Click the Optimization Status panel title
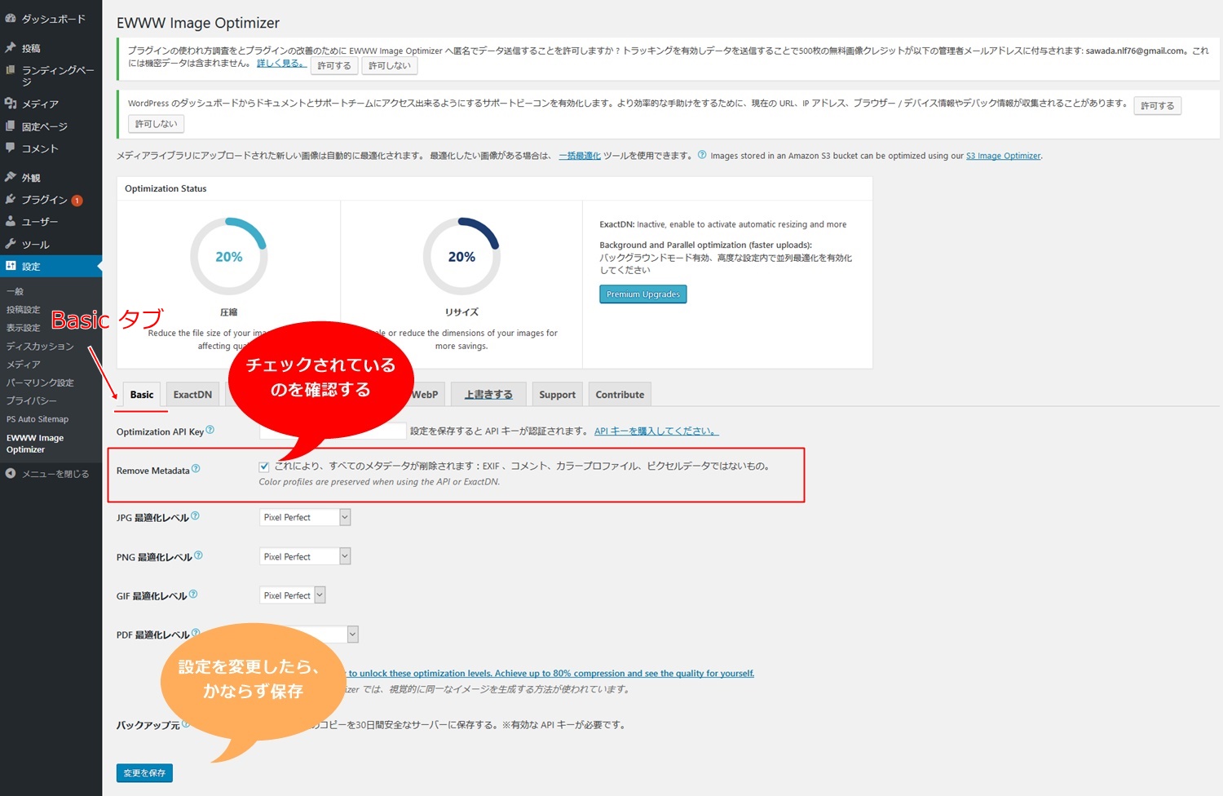This screenshot has height=796, width=1223. [x=166, y=188]
